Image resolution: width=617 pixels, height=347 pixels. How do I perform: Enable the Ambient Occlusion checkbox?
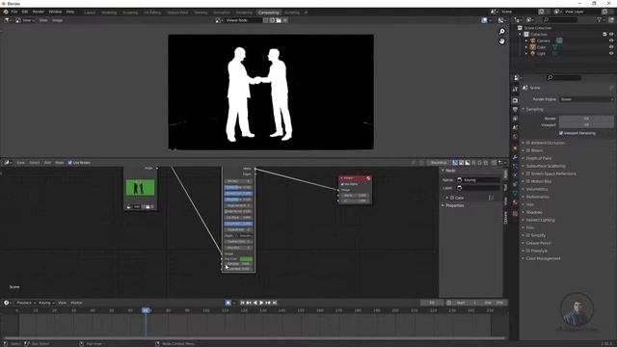point(528,143)
